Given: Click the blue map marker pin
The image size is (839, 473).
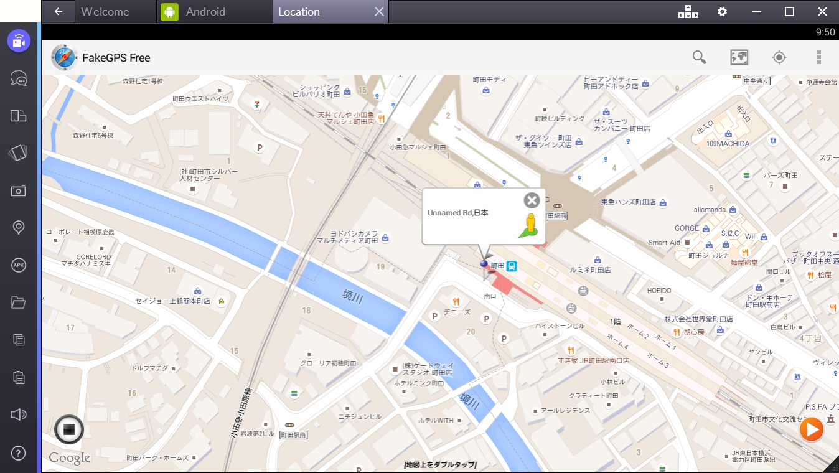Looking at the screenshot, I should coord(484,265).
